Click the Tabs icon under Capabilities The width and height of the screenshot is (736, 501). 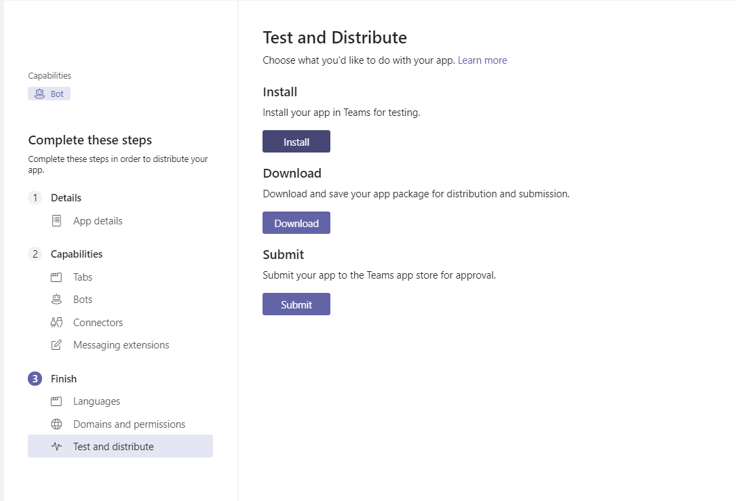tap(57, 277)
